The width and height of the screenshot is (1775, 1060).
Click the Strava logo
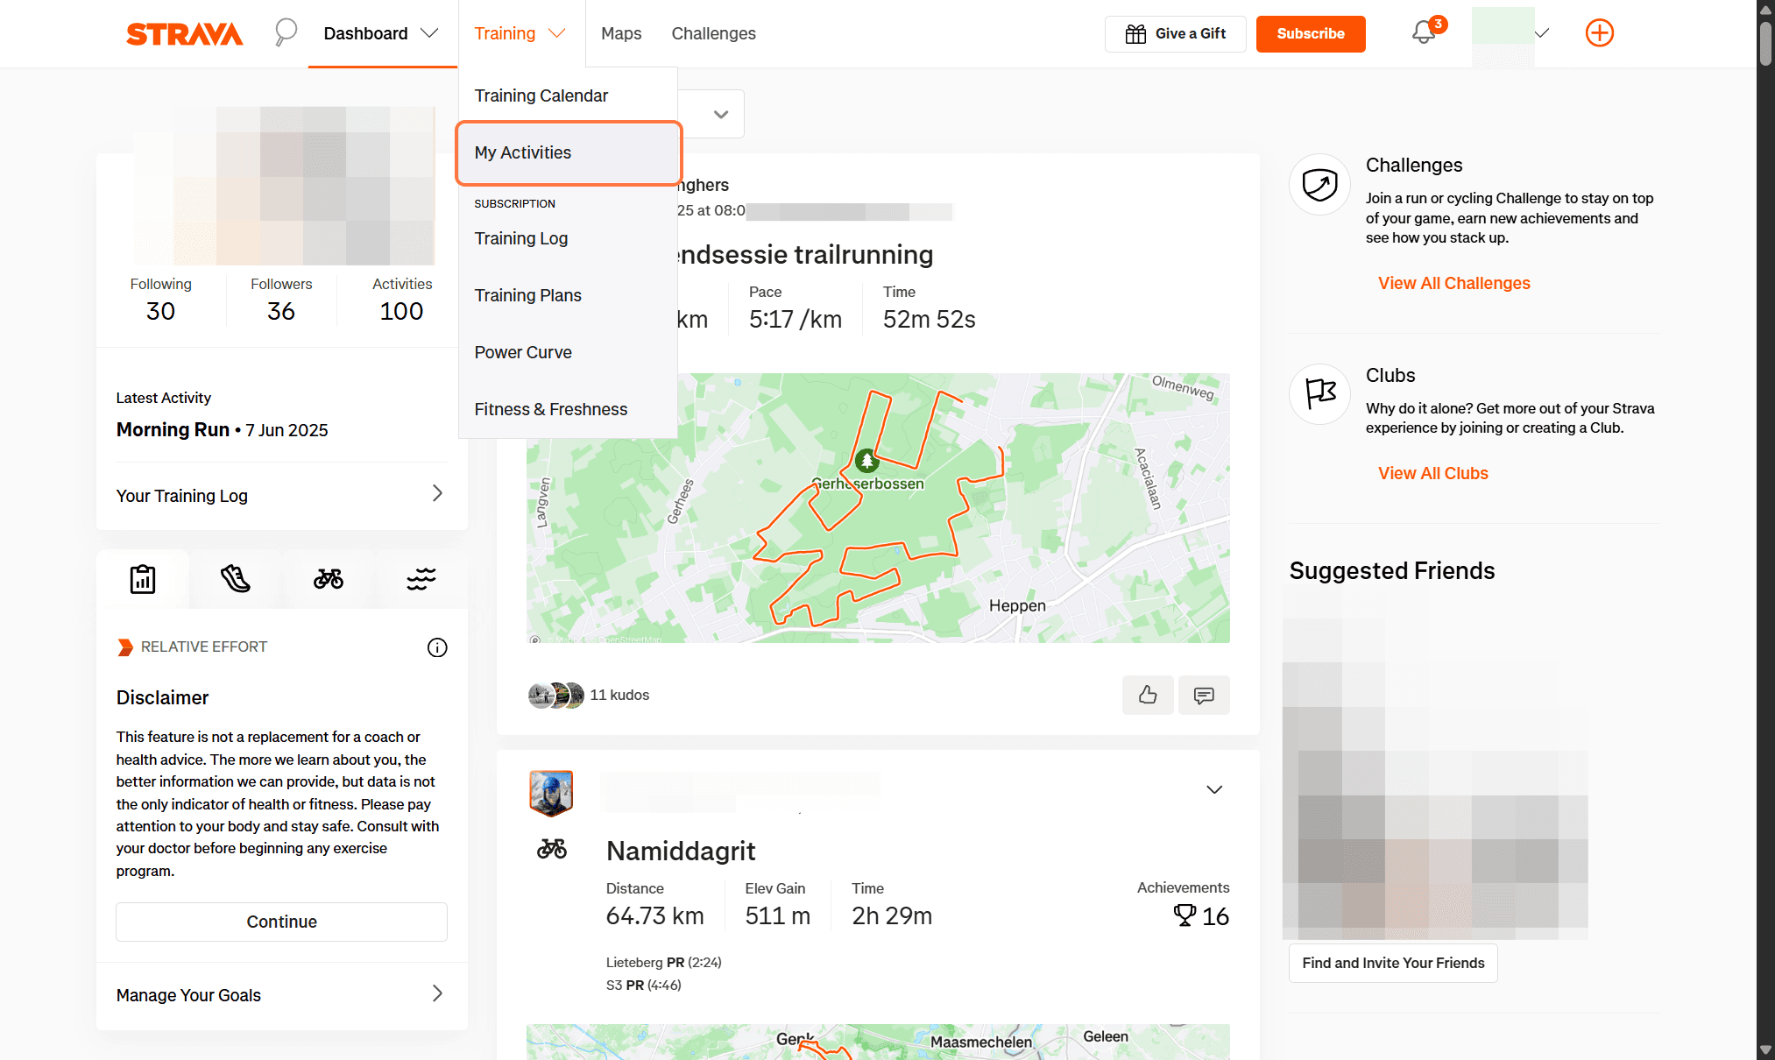pyautogui.click(x=184, y=33)
